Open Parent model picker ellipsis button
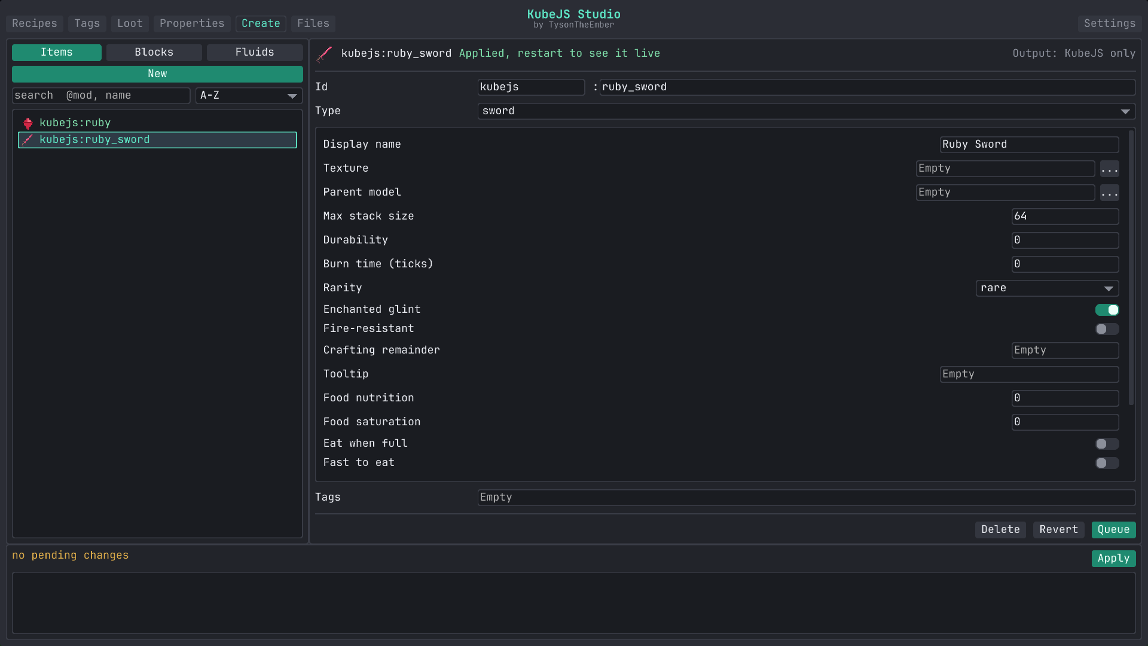Screen dimensions: 1148x646 pyautogui.click(x=1109, y=193)
